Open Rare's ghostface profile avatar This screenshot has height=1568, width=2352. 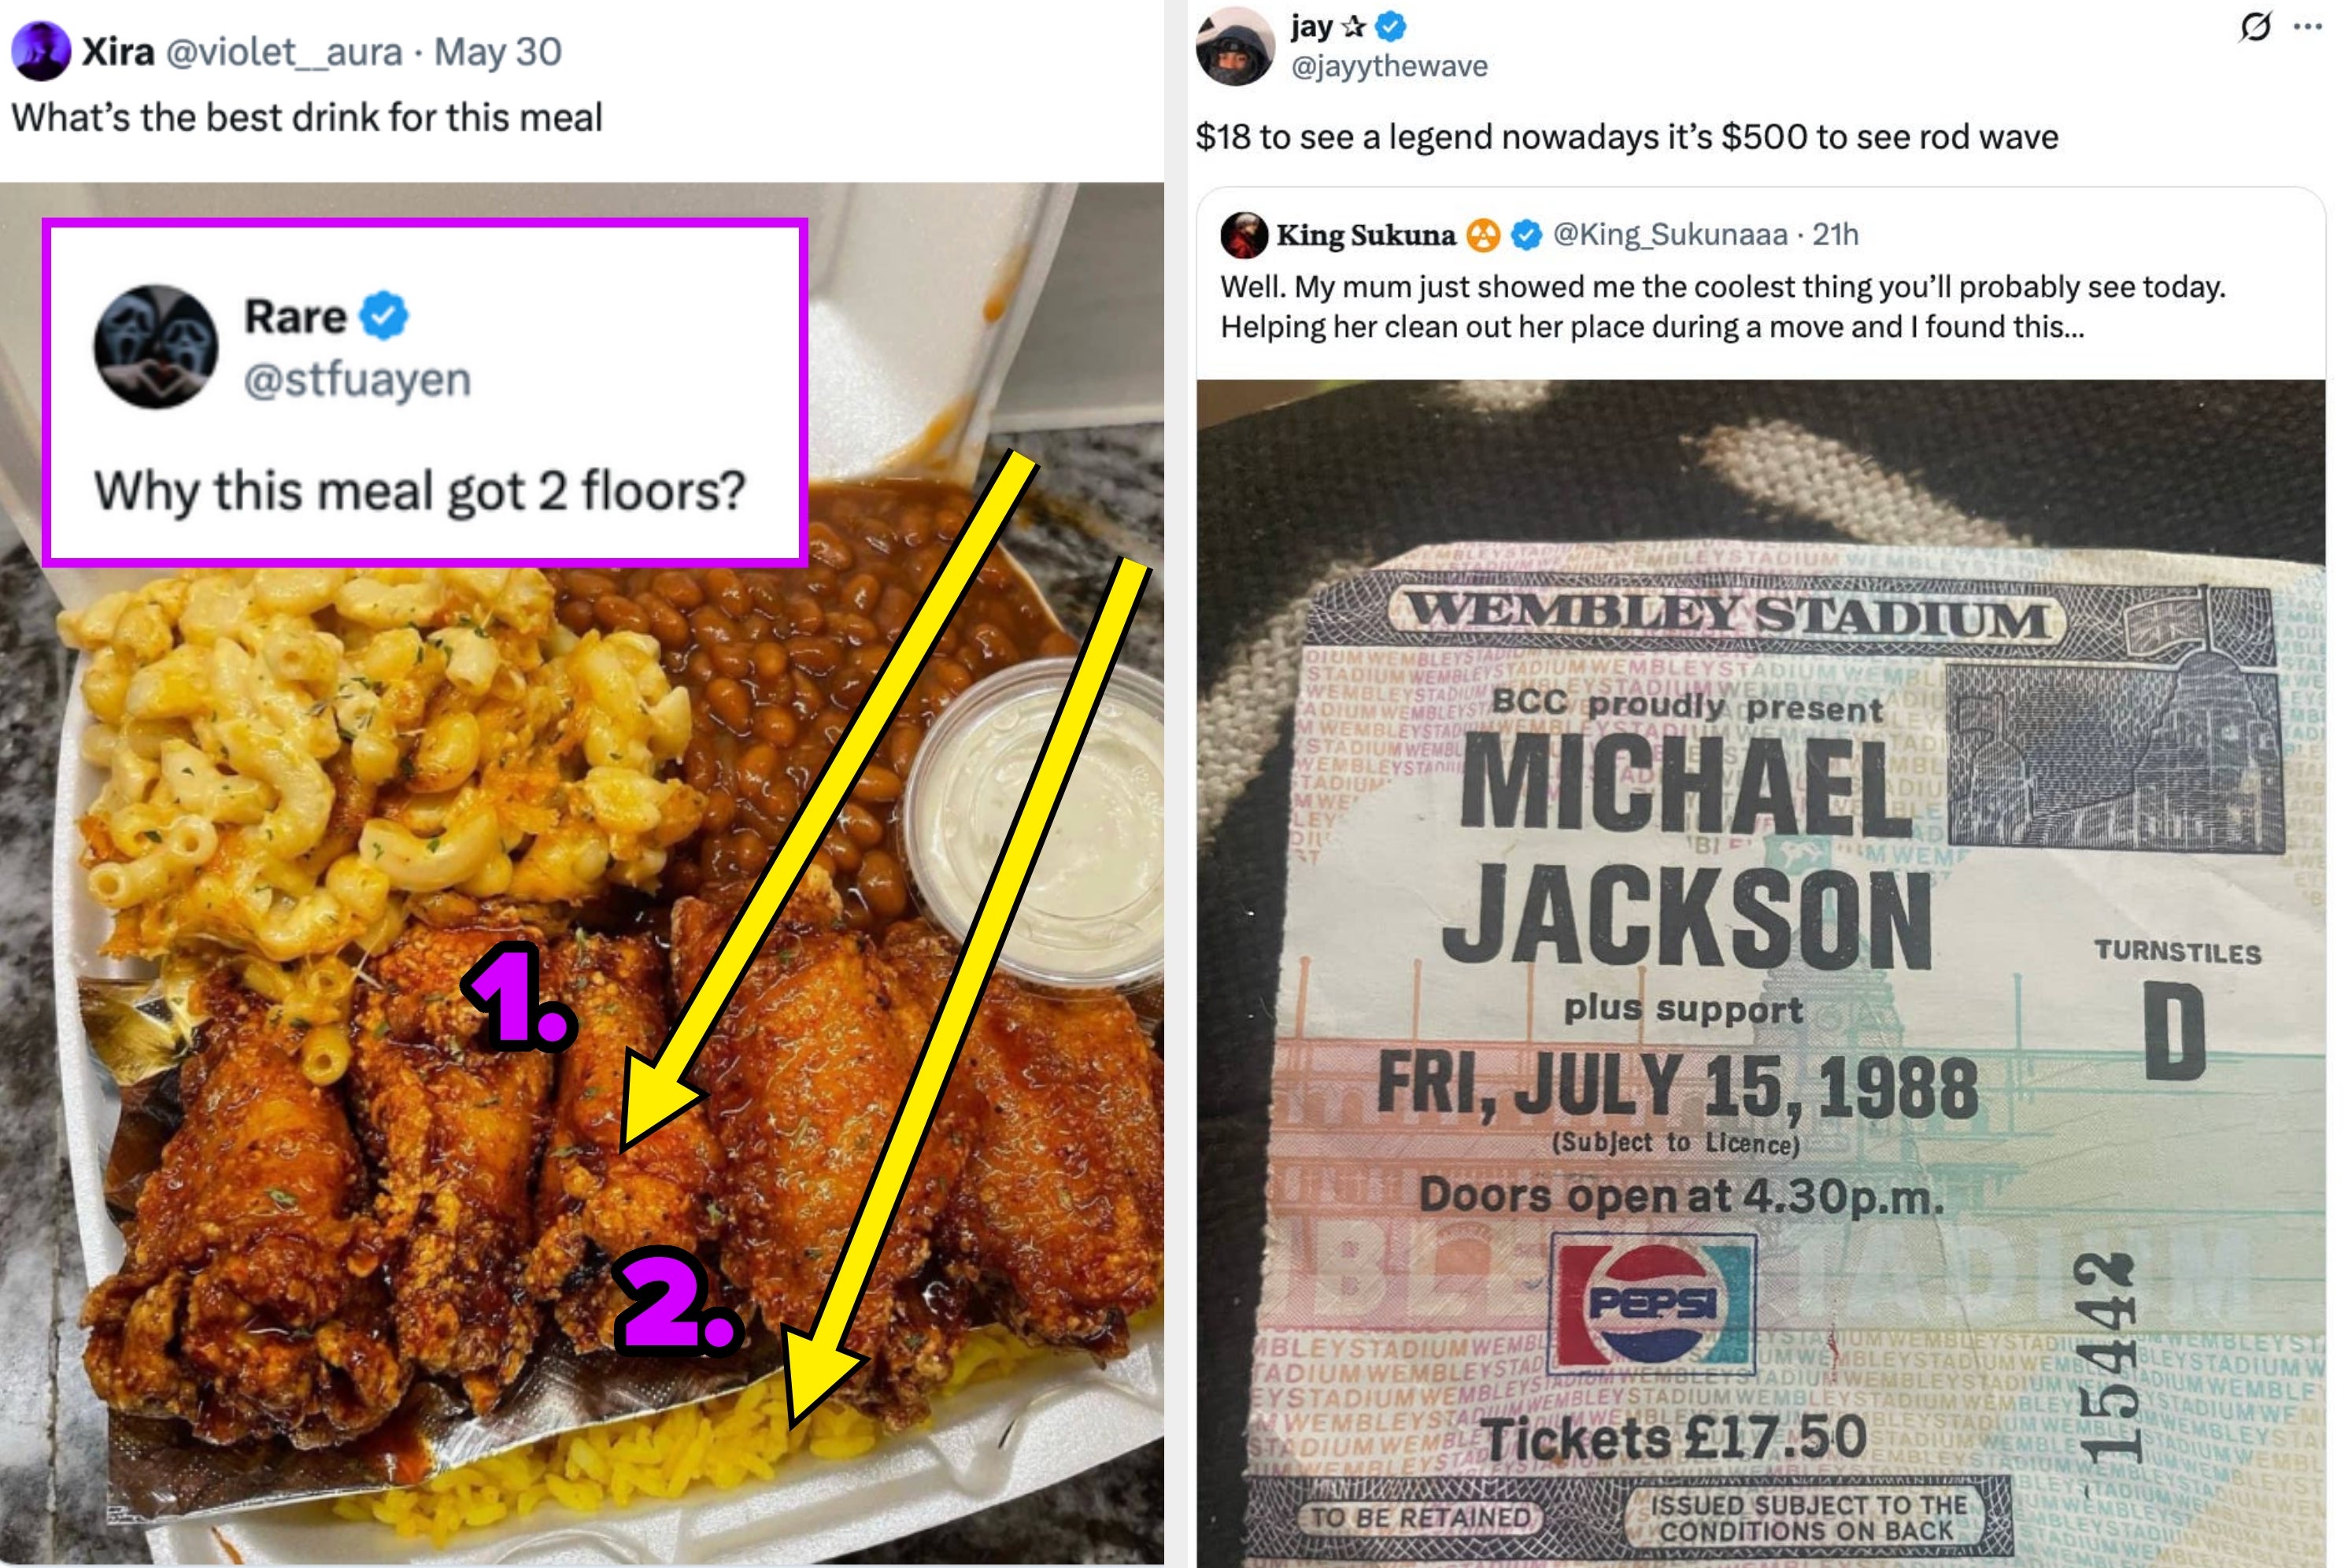click(x=156, y=347)
